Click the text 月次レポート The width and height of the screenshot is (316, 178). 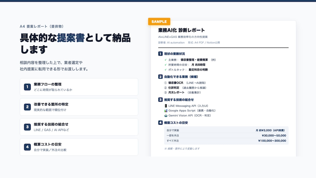(176, 92)
